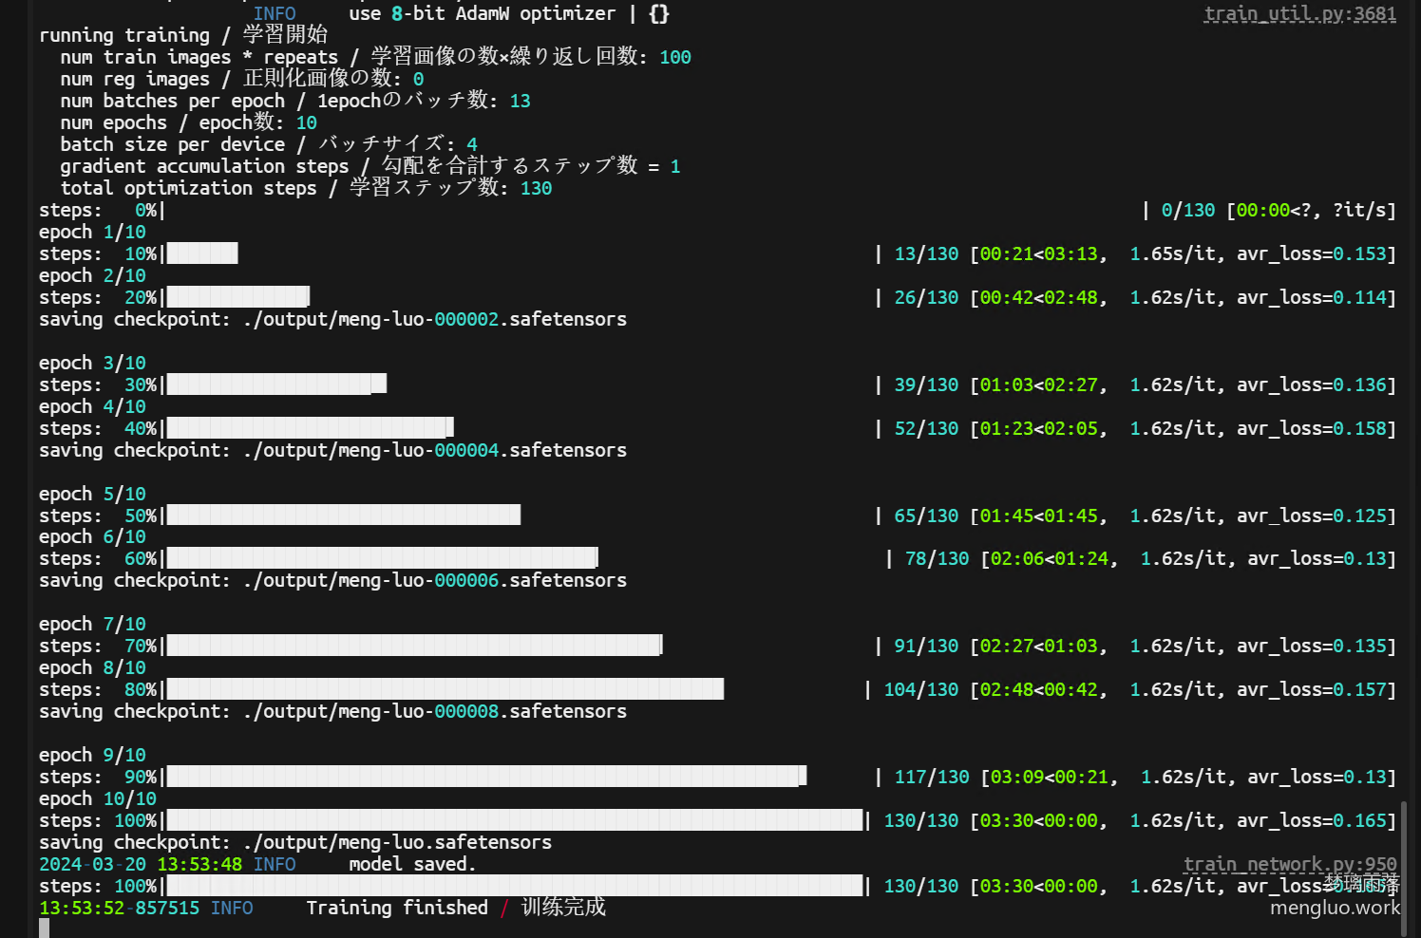This screenshot has height=938, width=1421.
Task: Click the '52/130' step counter
Action: click(x=926, y=428)
